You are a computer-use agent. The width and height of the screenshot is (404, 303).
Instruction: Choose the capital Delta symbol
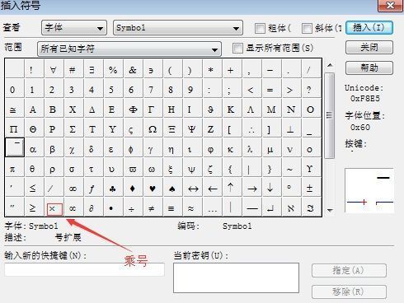92,110
